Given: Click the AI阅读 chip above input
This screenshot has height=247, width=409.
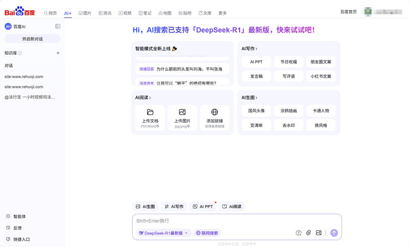Looking at the screenshot, I should [232, 206].
